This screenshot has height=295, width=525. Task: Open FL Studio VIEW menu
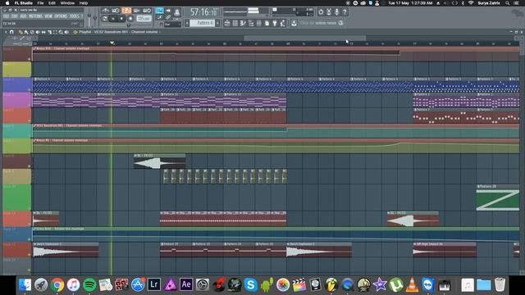point(49,16)
